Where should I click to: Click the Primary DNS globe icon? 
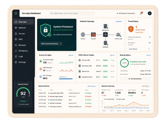click(x=80, y=60)
